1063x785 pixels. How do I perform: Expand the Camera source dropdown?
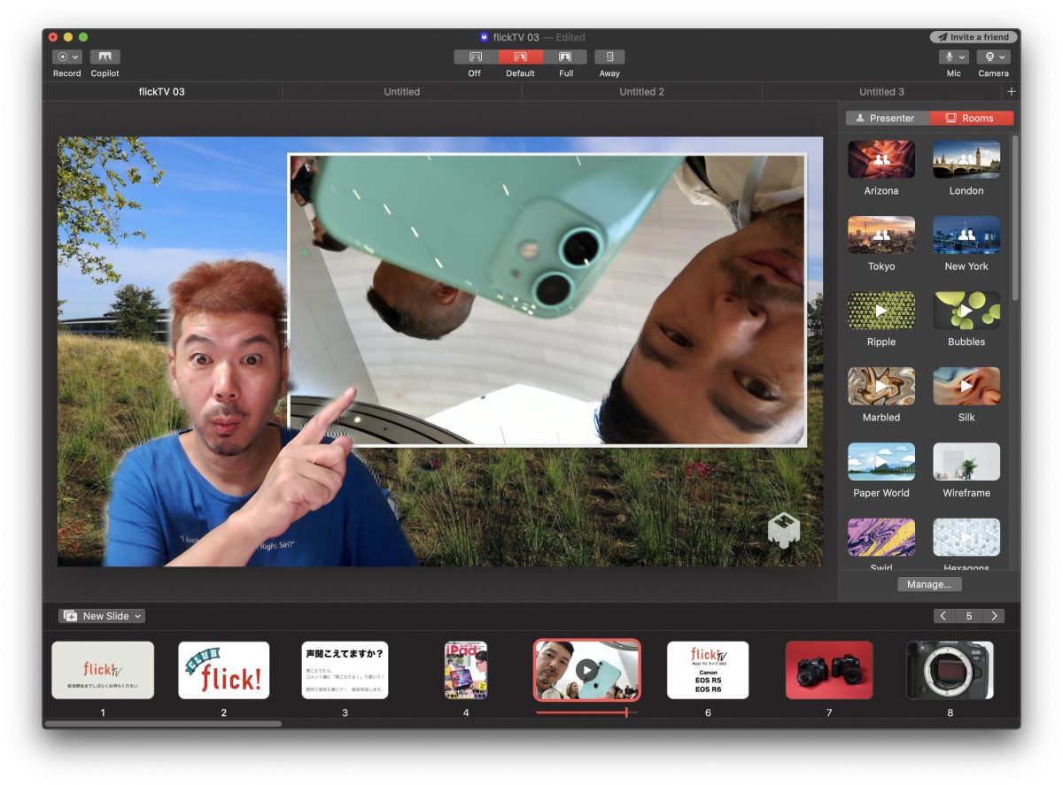click(993, 58)
